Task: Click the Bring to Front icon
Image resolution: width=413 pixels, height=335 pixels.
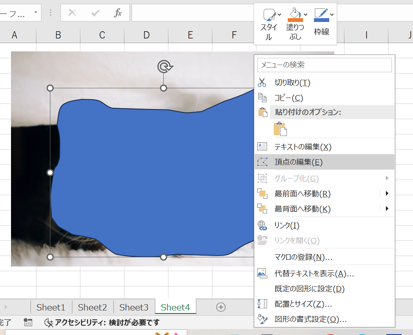Action: pyautogui.click(x=262, y=193)
